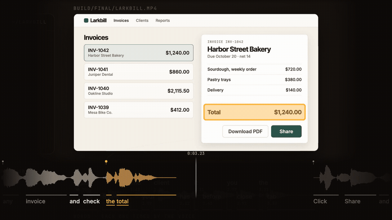Click the green Share button
The image size is (392, 220).
286,132
